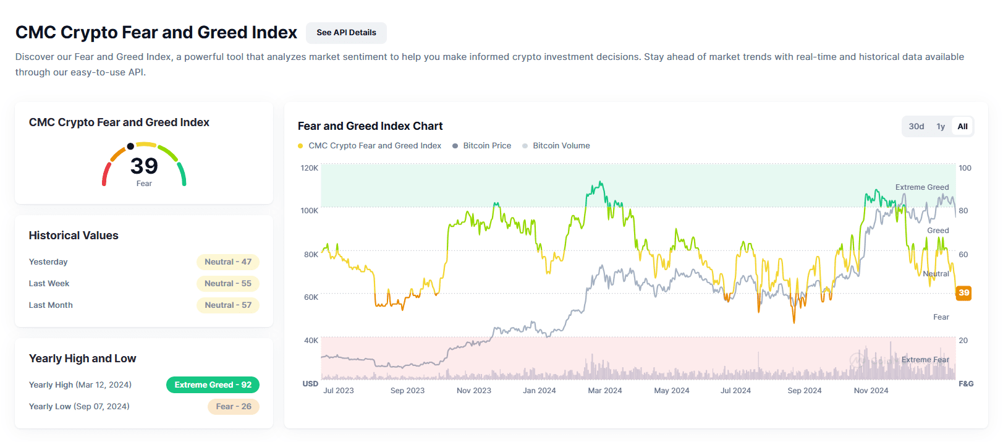Click the 120K price axis label

[310, 168]
